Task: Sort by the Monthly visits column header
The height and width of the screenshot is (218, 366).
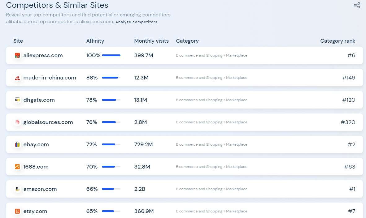Action: pyautogui.click(x=151, y=41)
